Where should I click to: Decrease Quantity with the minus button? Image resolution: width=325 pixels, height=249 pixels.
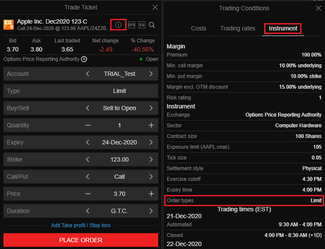(88, 125)
